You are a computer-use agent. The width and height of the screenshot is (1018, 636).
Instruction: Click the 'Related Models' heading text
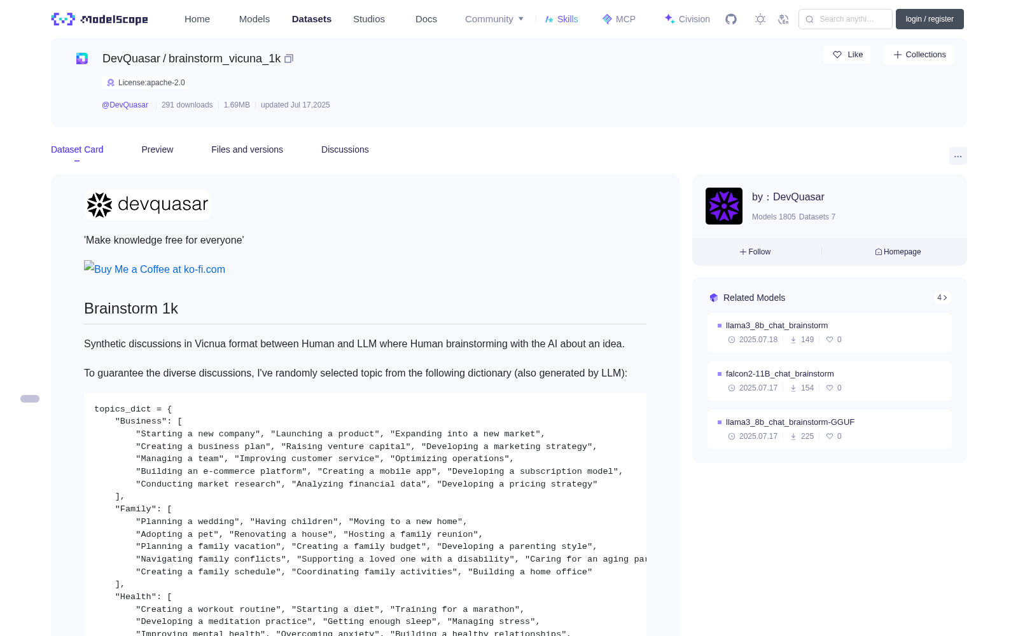(x=754, y=298)
